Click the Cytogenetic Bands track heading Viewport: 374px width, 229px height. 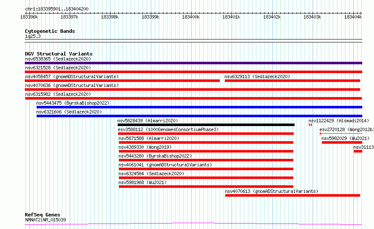50,31
